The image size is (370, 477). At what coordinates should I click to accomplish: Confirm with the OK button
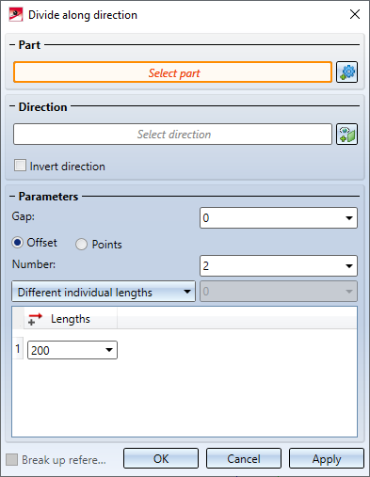click(x=161, y=458)
